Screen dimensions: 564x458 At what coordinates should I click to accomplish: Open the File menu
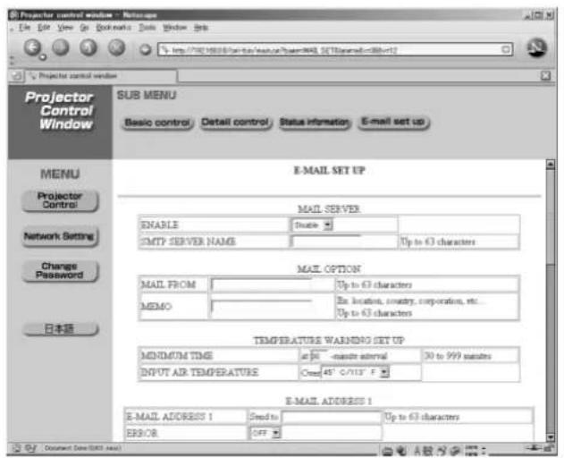click(24, 28)
